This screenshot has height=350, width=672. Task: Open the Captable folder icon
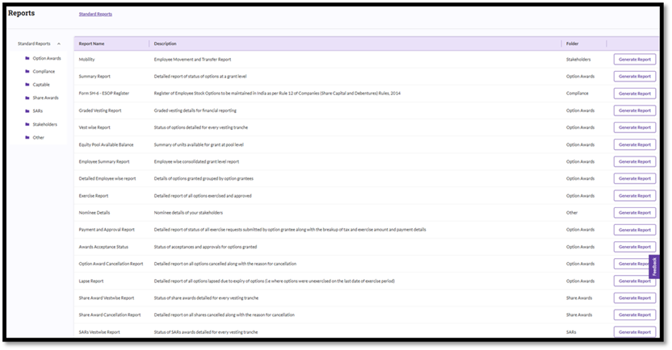point(27,85)
